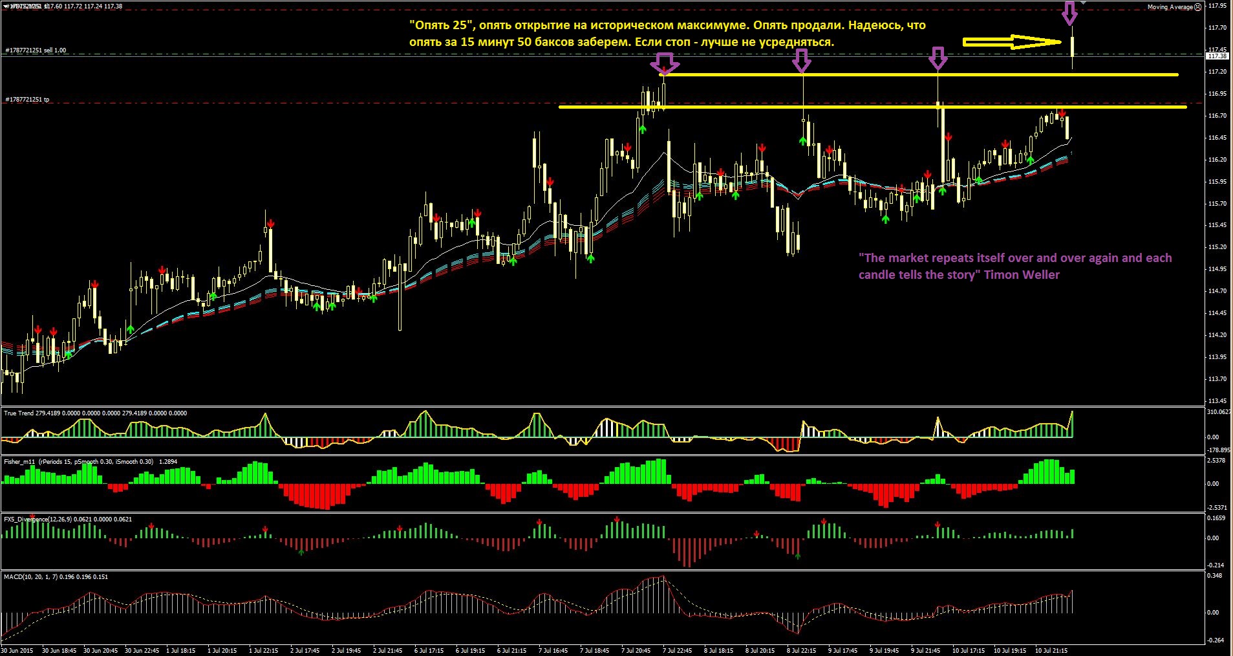Click the '30 Jun 22:45' time axis label
1233x656 pixels.
click(x=142, y=651)
